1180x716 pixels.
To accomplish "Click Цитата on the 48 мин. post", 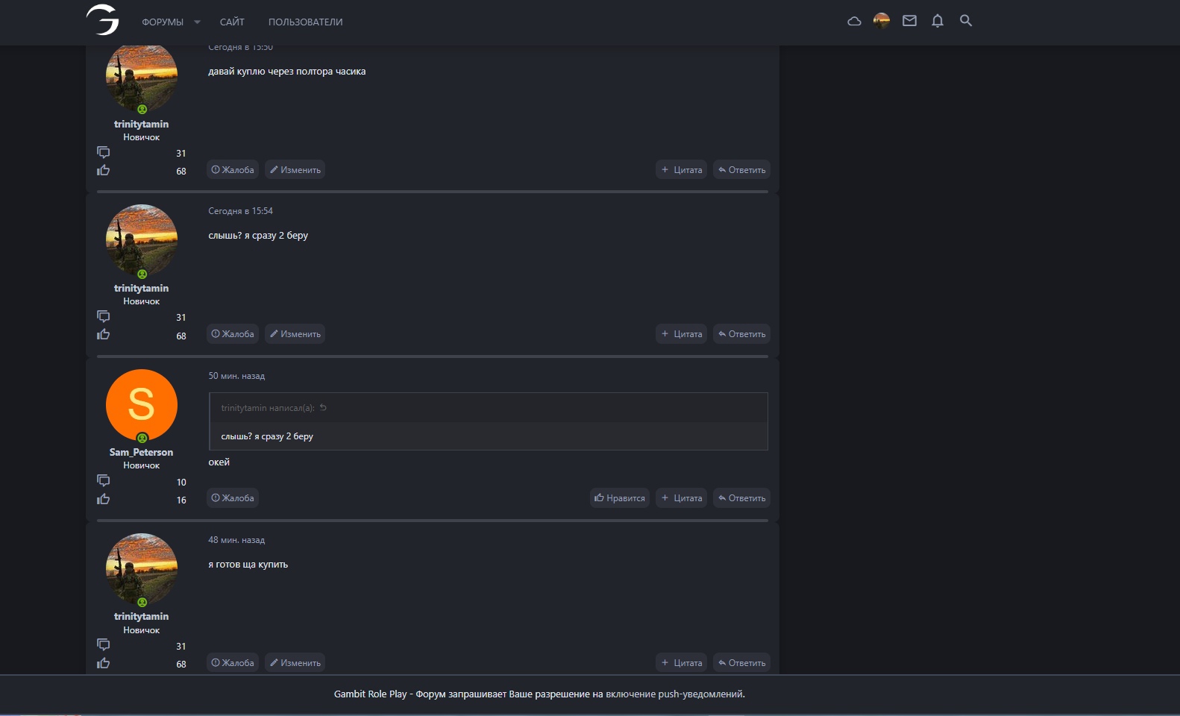I will click(x=682, y=663).
